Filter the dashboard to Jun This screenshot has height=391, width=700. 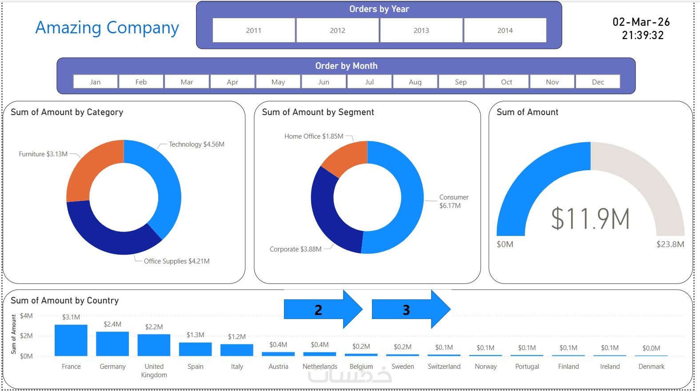coord(324,82)
